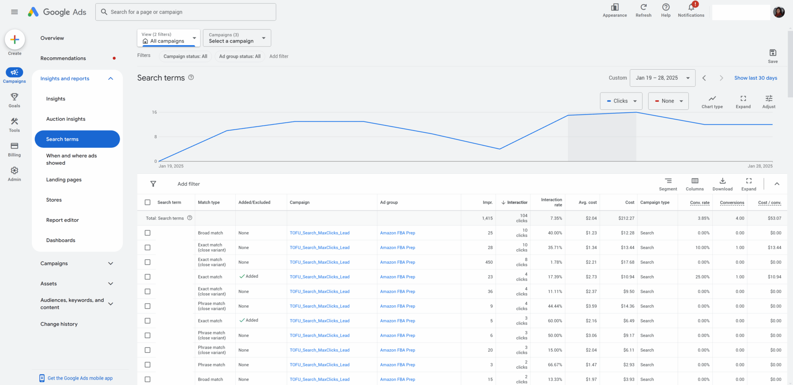Check the row with 450 impressions
Screen dimensions: 793x385
(148, 262)
